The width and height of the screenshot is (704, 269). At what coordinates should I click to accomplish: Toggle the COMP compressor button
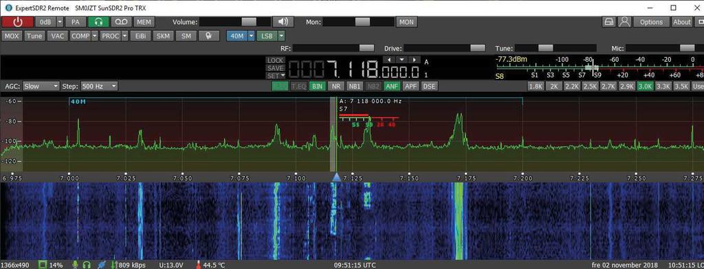pos(80,36)
